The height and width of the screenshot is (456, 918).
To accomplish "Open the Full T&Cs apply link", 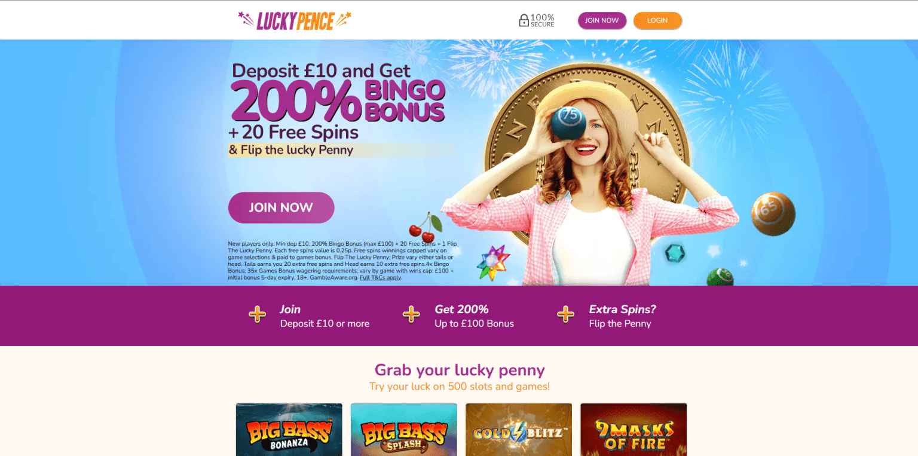I will pos(380,277).
